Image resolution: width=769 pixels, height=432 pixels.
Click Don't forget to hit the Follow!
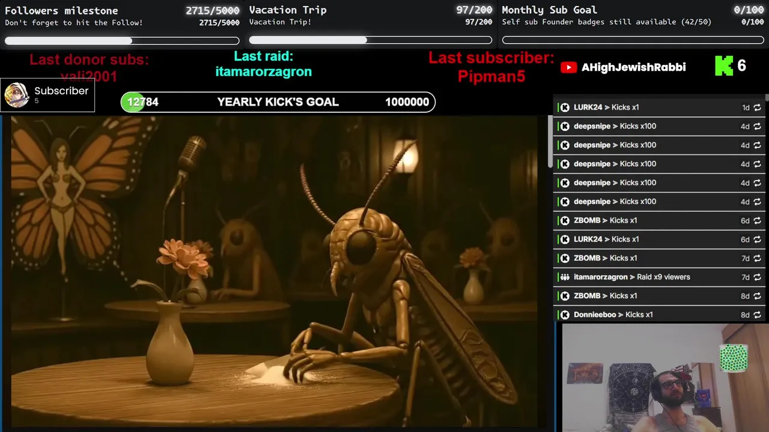pos(74,23)
